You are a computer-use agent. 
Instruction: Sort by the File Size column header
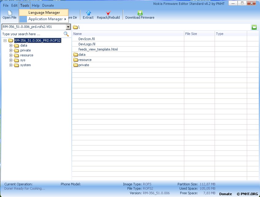coord(199,34)
